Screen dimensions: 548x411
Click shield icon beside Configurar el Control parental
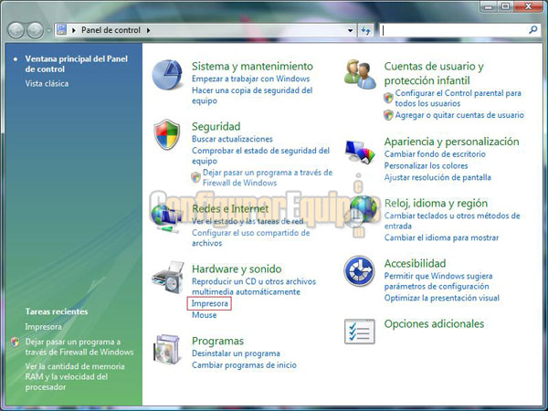(388, 98)
